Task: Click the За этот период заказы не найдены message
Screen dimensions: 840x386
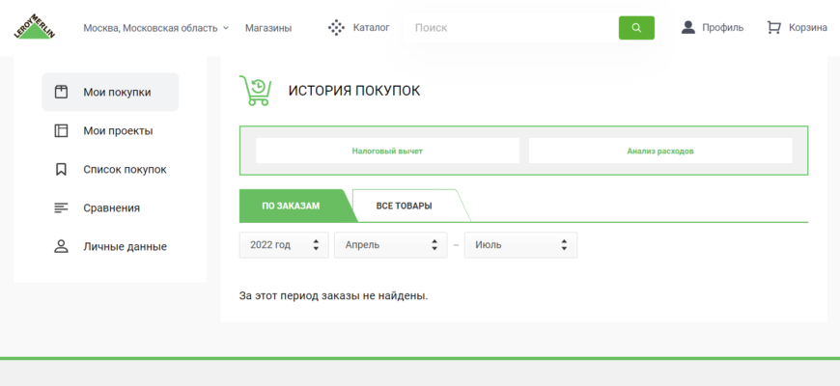Action: point(334,295)
